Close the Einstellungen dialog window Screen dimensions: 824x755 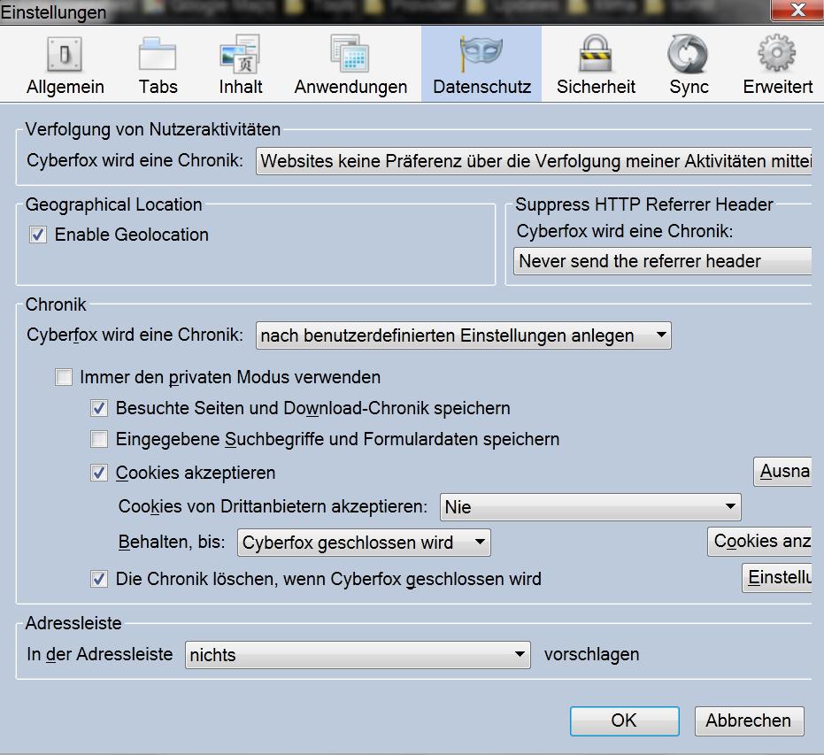(x=797, y=10)
